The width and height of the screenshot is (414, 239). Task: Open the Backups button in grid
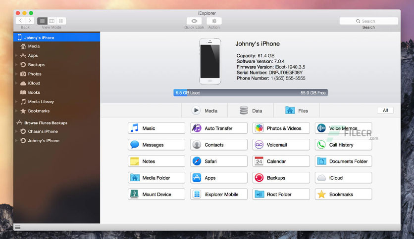click(x=281, y=178)
